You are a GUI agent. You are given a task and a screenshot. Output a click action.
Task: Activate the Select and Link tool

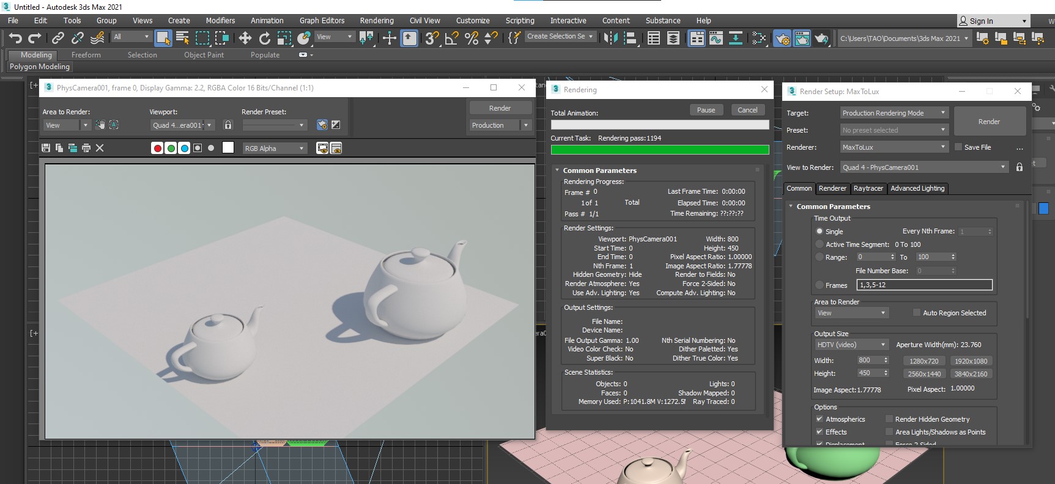click(x=58, y=38)
